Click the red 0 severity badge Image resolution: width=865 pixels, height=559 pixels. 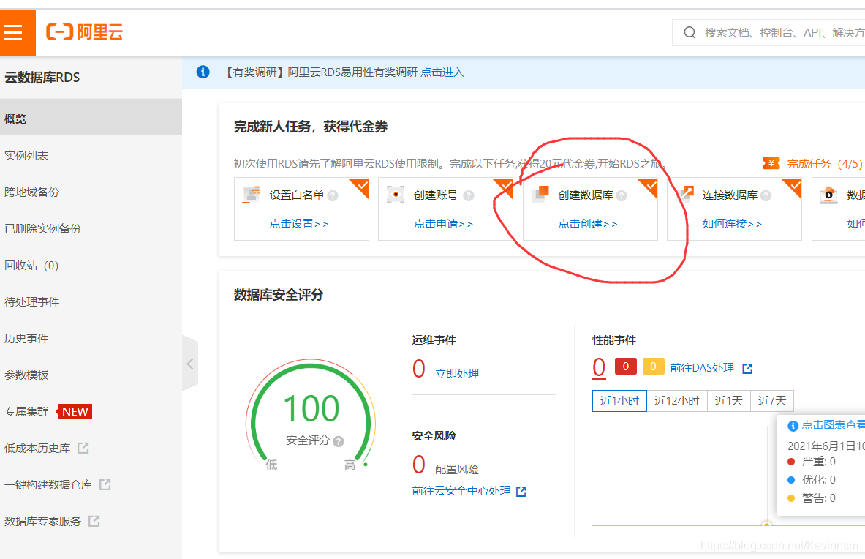(626, 367)
